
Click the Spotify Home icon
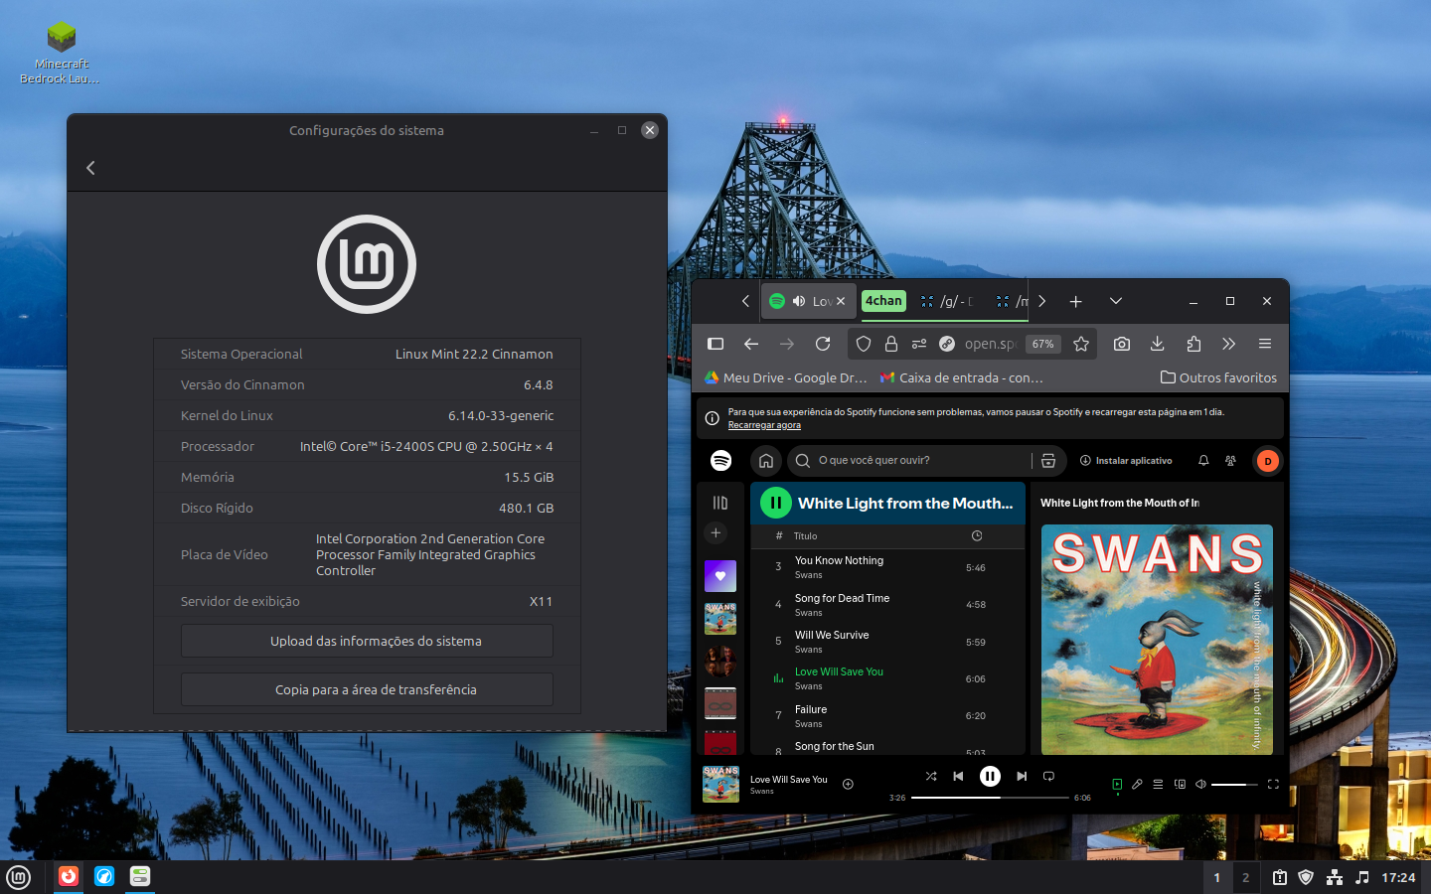(x=766, y=461)
